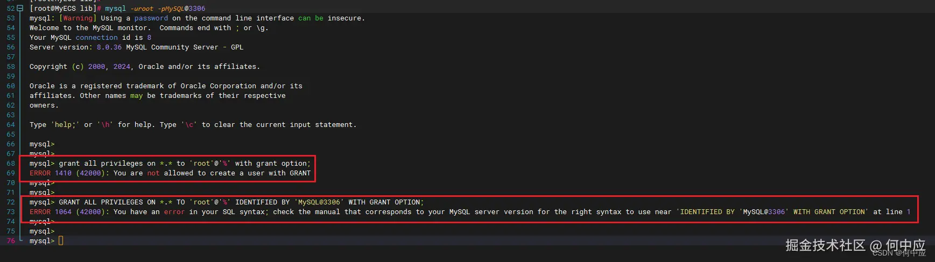Click line number 68 in the gutter
Image resolution: width=935 pixels, height=262 pixels.
[11, 164]
